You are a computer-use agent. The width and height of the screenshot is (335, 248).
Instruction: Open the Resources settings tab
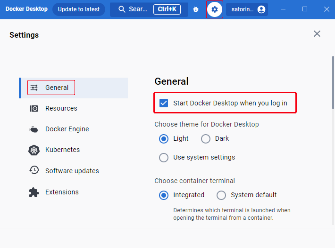point(74,108)
